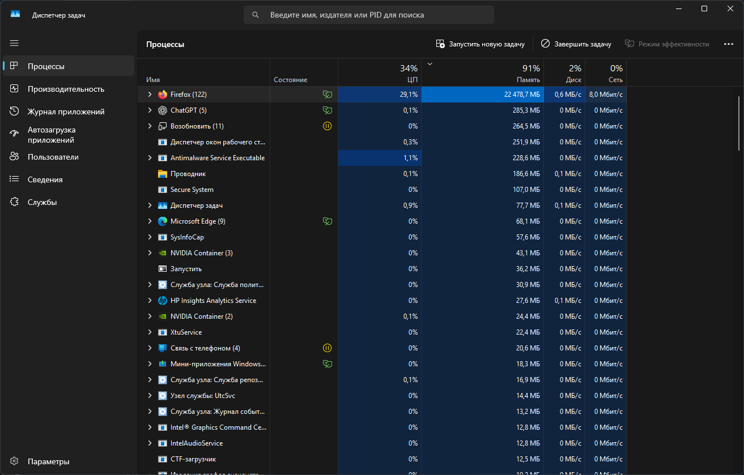Click the HP Insights Analytics Service icon
This screenshot has width=744, height=475.
pos(163,301)
